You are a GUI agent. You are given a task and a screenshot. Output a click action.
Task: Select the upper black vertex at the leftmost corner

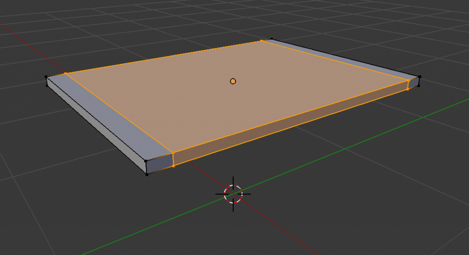click(x=46, y=77)
